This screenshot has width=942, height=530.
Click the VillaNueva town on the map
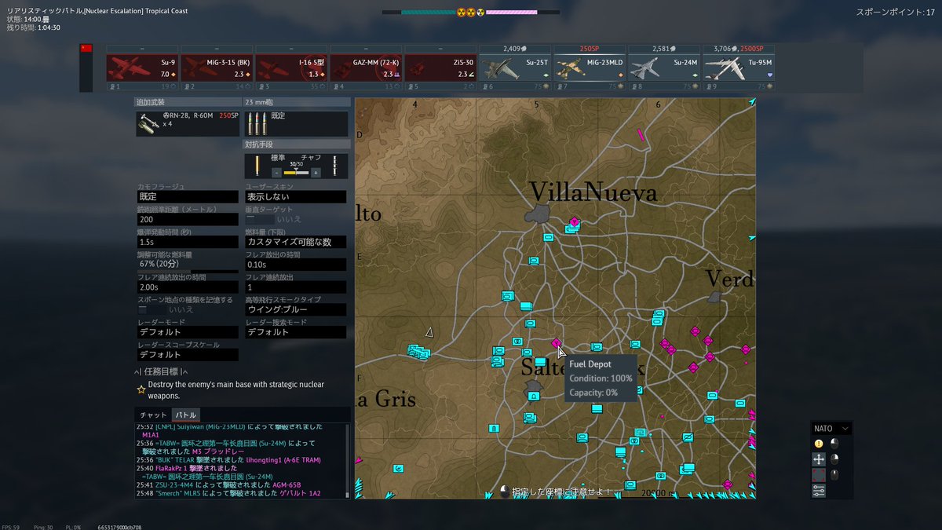coord(540,213)
